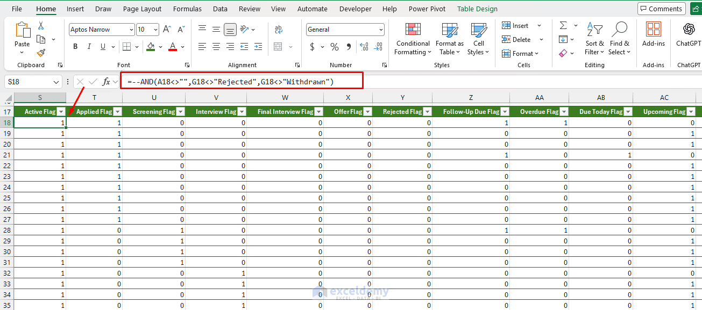Click the Orientation text angle icon

(245, 30)
